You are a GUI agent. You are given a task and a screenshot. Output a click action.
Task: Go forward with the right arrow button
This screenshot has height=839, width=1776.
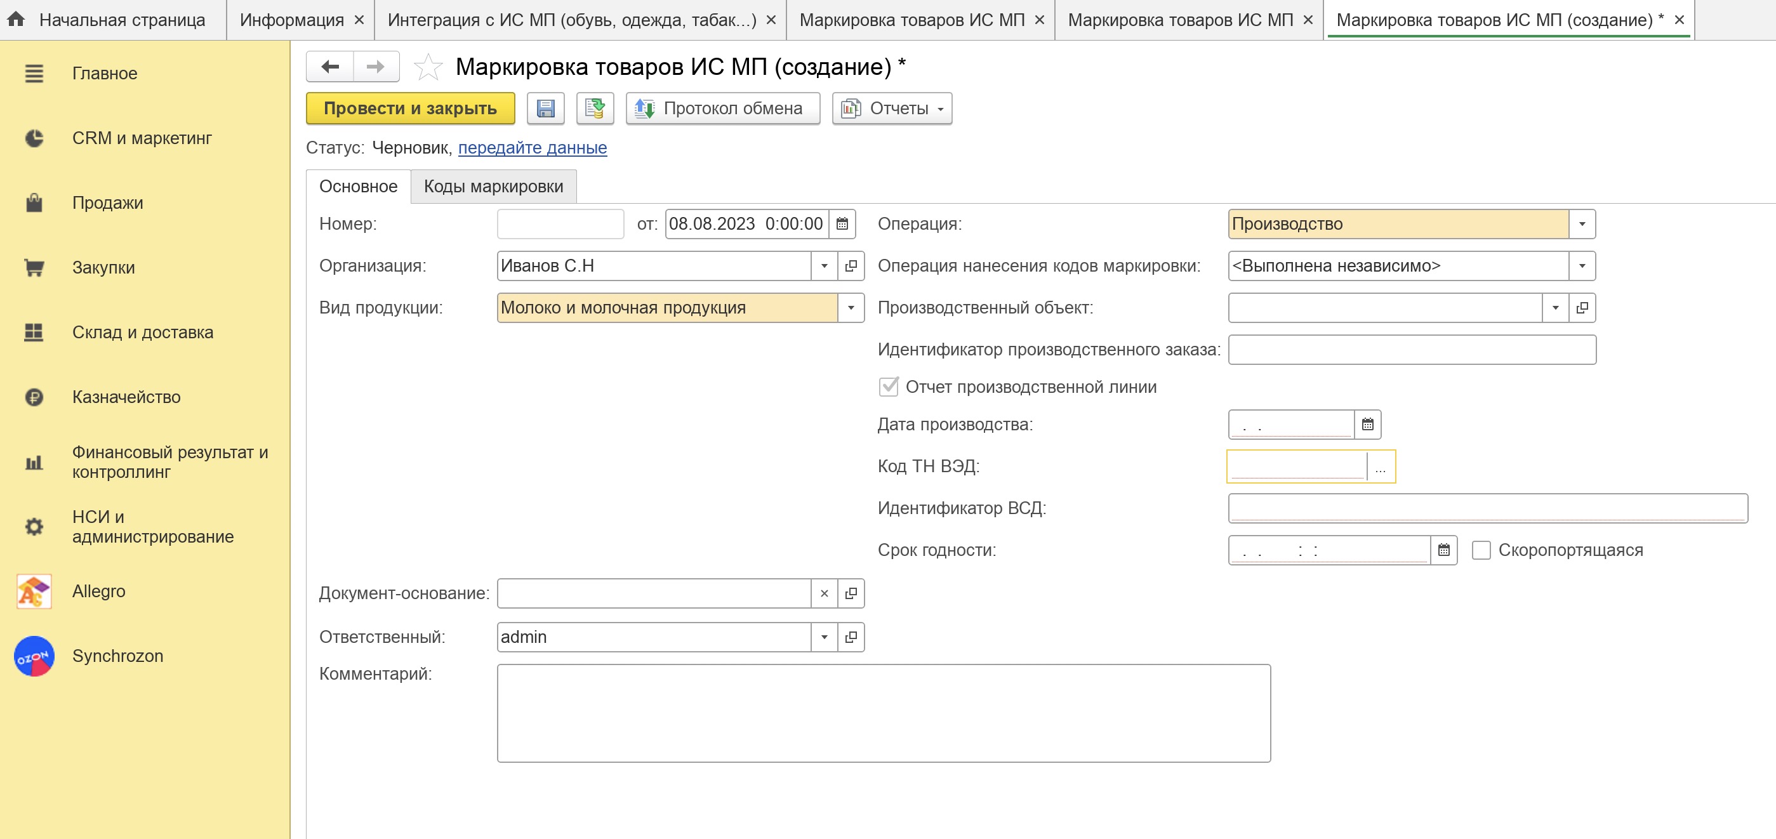pos(376,67)
